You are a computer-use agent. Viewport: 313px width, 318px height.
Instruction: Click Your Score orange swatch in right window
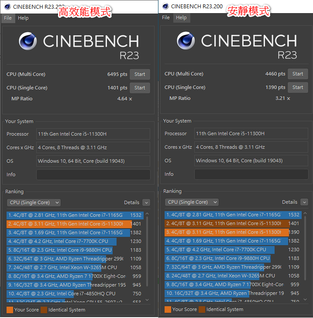coord(168,309)
